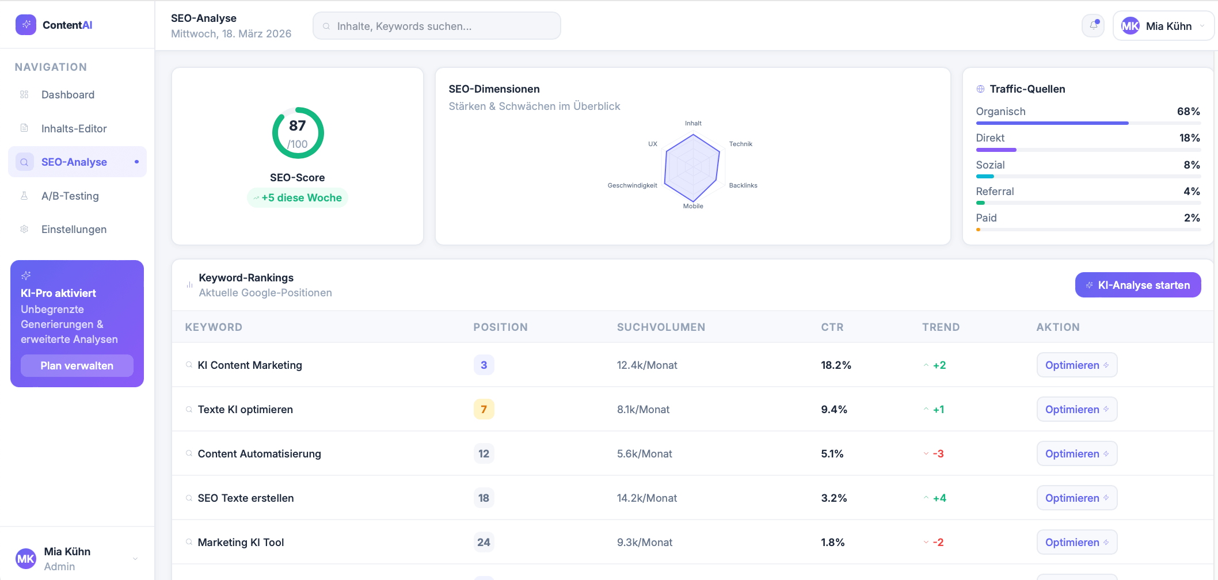The image size is (1218, 580).
Task: Expand the Mia Kühn Admin menu in sidebar
Action: (x=135, y=559)
